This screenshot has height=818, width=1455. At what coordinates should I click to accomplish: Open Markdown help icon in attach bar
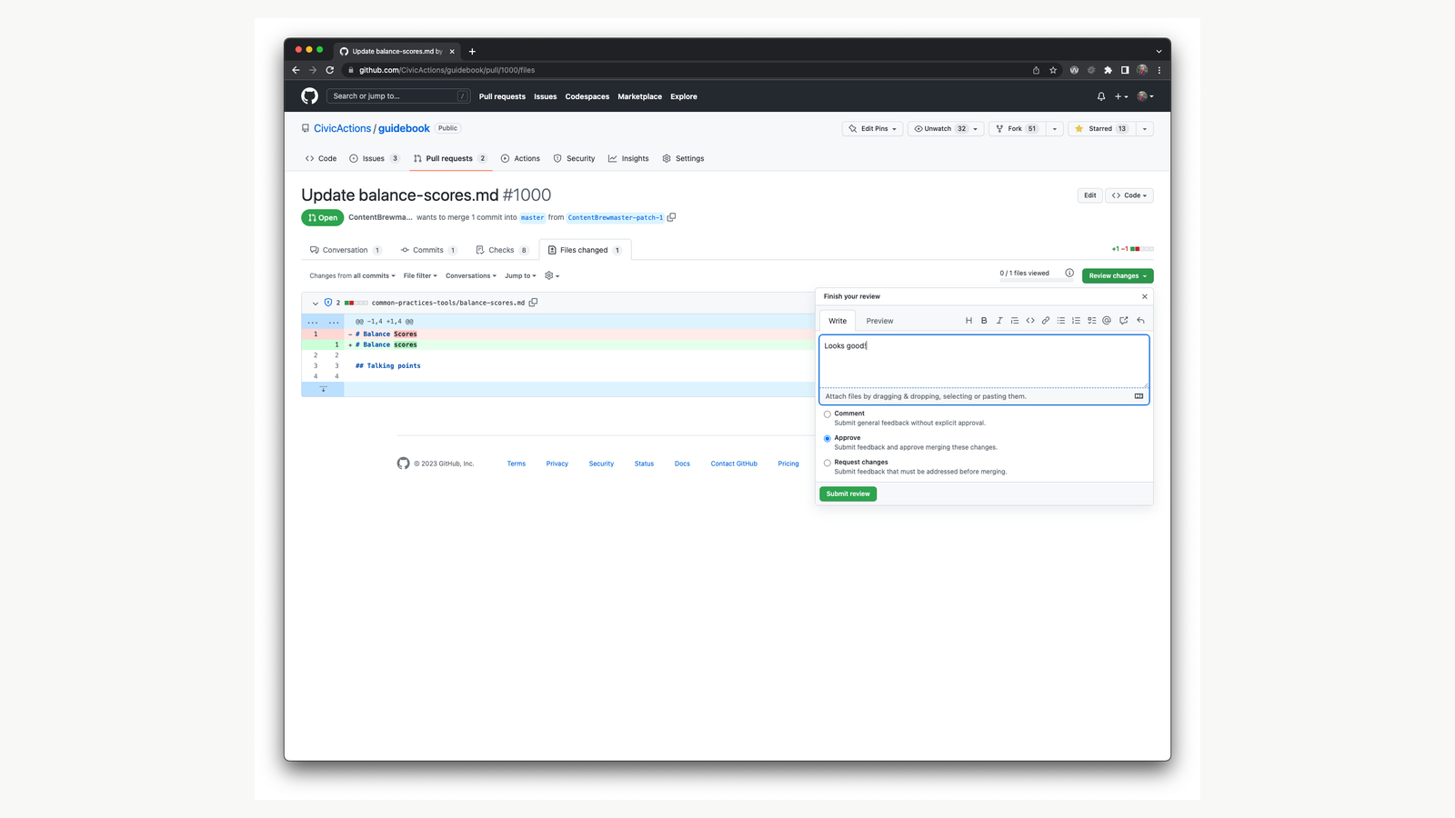[x=1139, y=396]
